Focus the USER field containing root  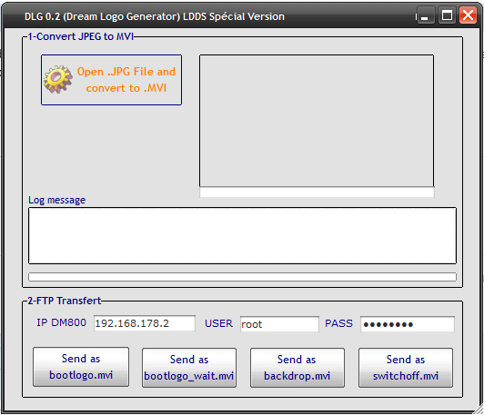pos(279,324)
